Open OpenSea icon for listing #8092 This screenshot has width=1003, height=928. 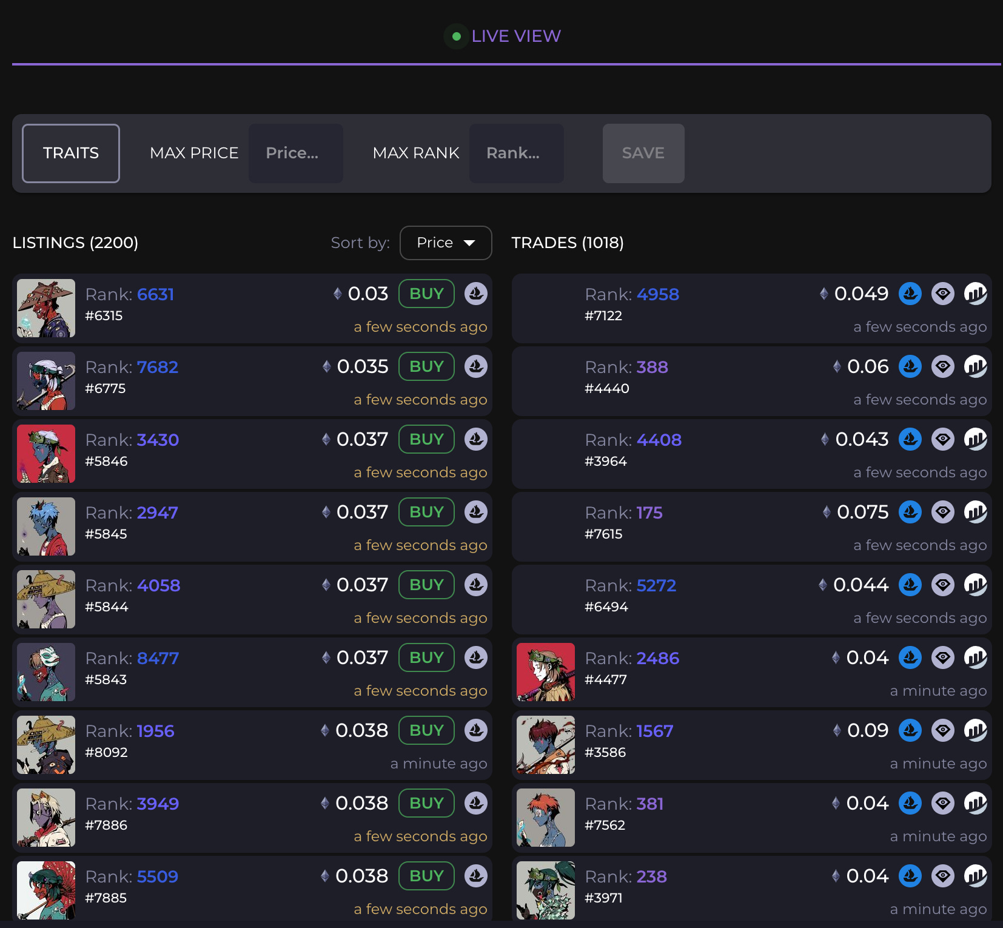point(476,730)
